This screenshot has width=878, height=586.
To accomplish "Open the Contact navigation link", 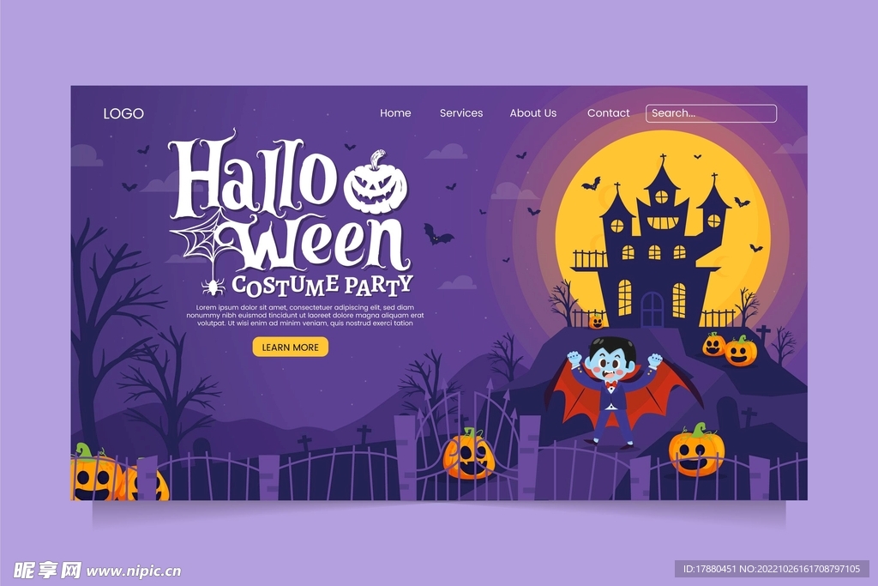I will click(x=608, y=113).
